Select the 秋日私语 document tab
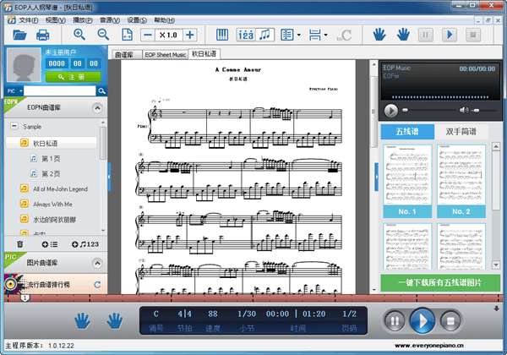Screen dimensions: 507x355 pyautogui.click(x=204, y=53)
